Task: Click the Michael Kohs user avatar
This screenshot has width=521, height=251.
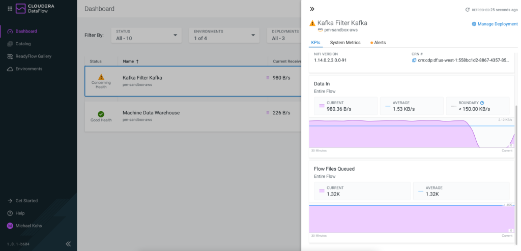Action: click(10, 226)
